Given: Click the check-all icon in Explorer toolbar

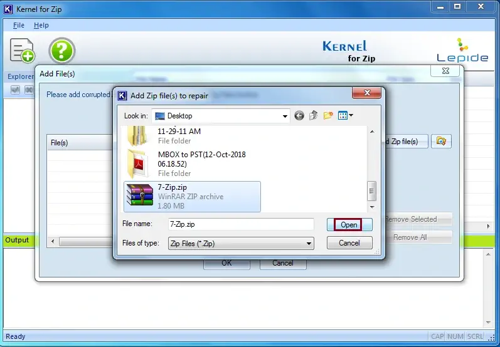Looking at the screenshot, I should pyautogui.click(x=15, y=90).
